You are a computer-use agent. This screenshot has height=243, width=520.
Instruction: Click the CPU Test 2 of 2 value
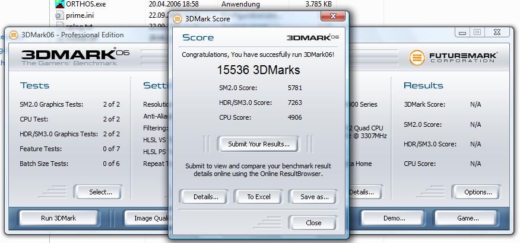[111, 119]
